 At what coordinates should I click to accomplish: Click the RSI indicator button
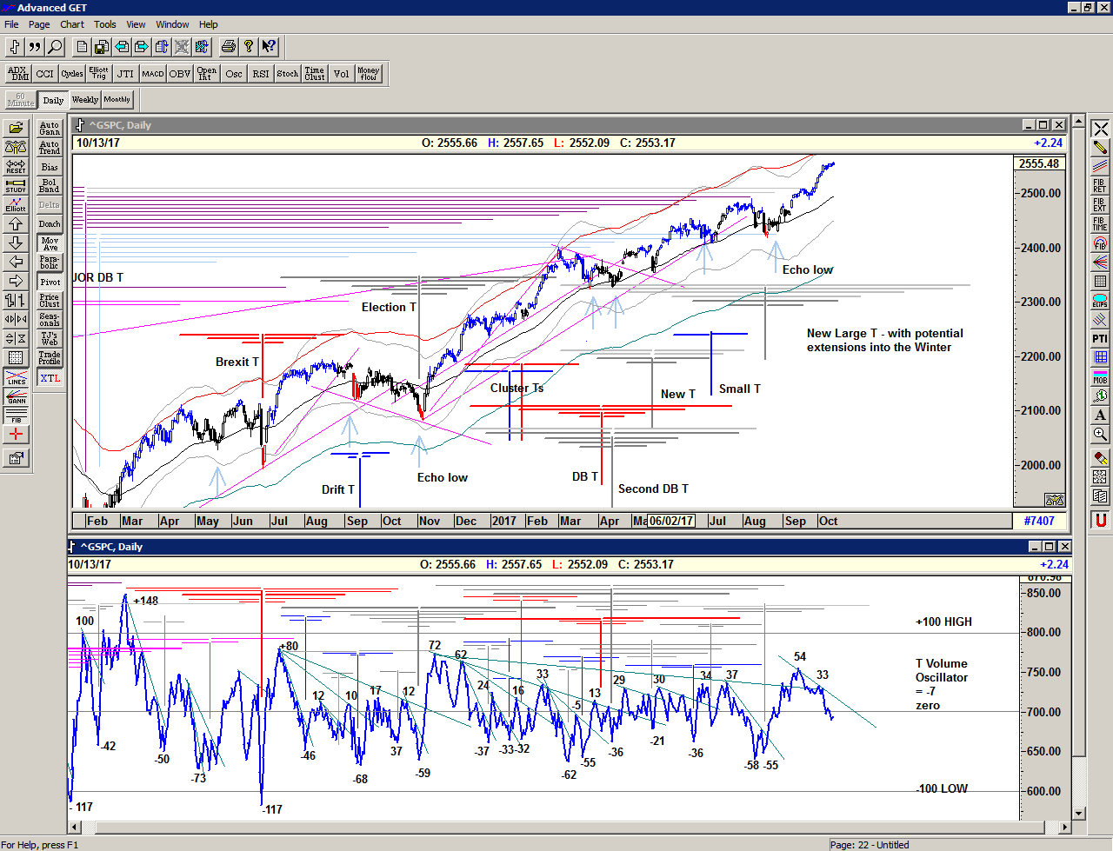[261, 74]
